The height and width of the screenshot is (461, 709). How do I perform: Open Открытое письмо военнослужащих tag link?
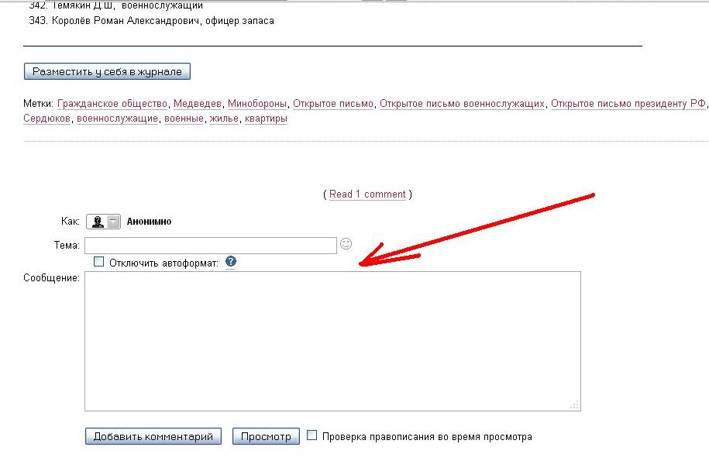pyautogui.click(x=462, y=104)
